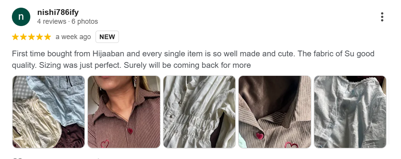This screenshot has height=159, width=401.
Task: Open the photo of woman in striped shirt
Action: click(124, 112)
